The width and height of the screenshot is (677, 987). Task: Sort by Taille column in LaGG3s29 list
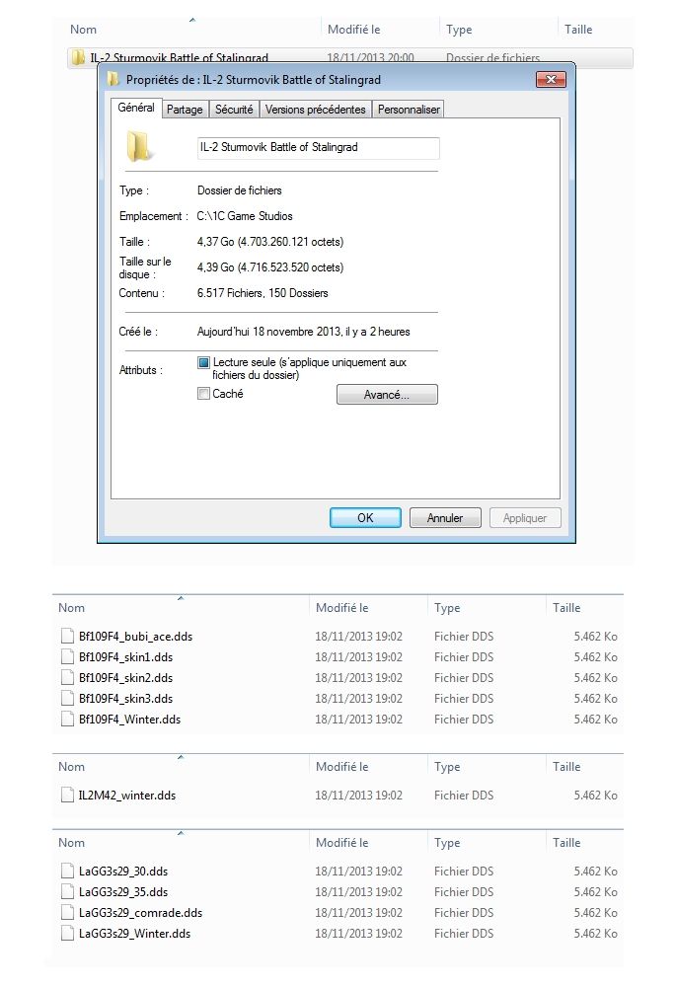point(566,843)
